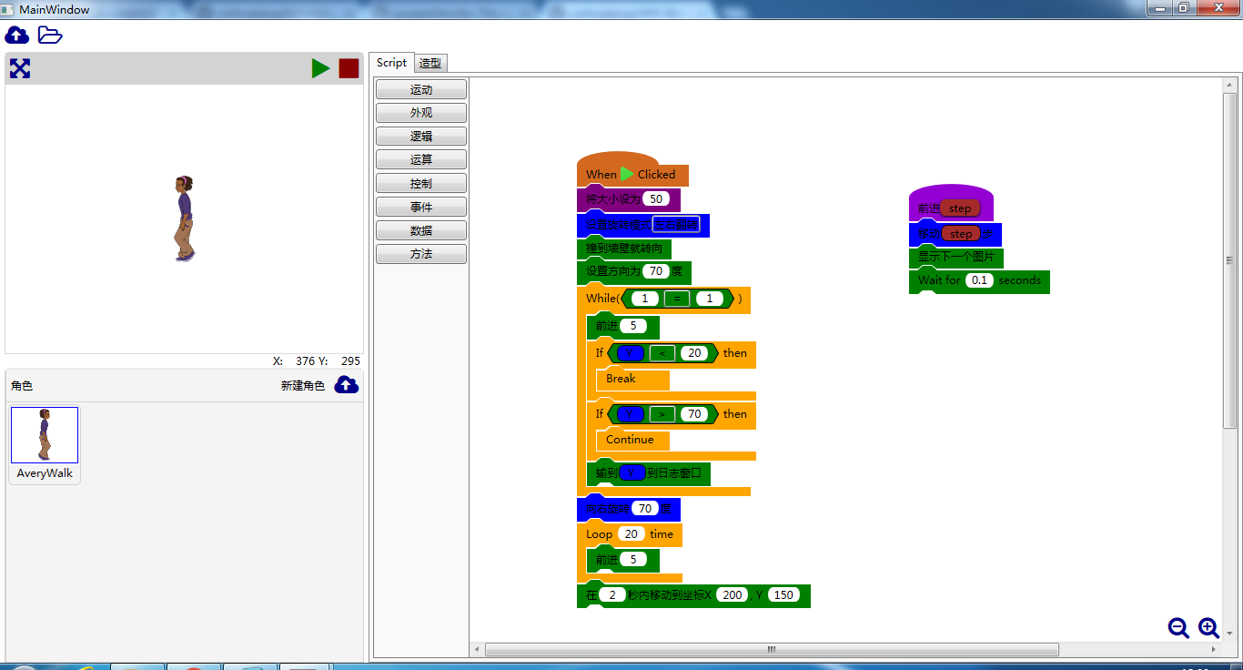Open the 事件 block category
Viewport: 1243px width, 670px height.
pos(421,208)
